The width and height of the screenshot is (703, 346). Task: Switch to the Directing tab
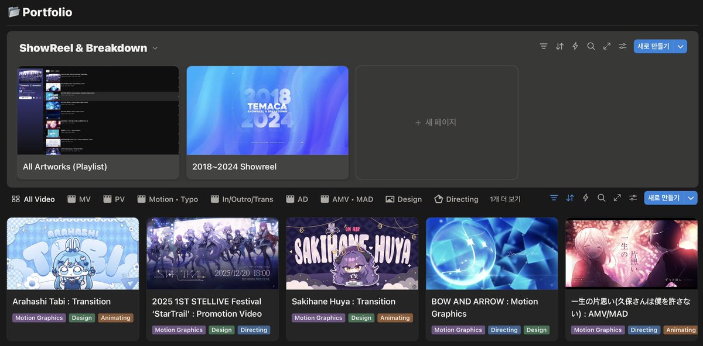pyautogui.click(x=456, y=199)
